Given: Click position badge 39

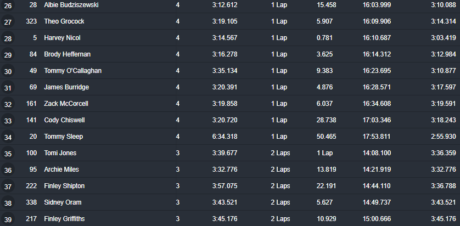Looking at the screenshot, I should pyautogui.click(x=8, y=219).
